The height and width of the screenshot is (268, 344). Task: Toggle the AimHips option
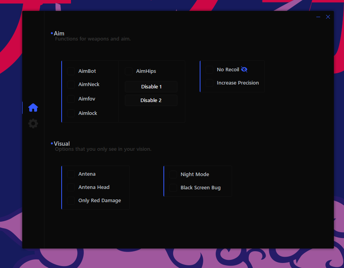point(129,71)
